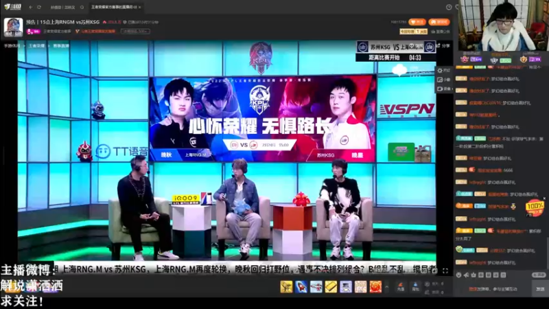Click the streamer webcam overlay
The image size is (549, 309).
503,25
